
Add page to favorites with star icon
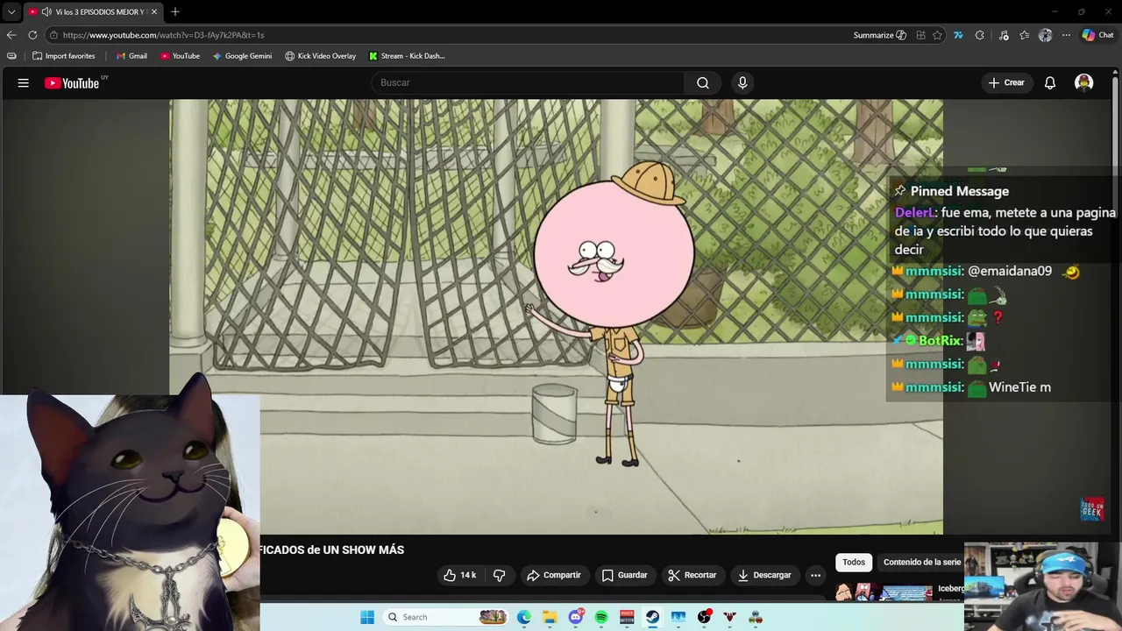[x=938, y=35]
